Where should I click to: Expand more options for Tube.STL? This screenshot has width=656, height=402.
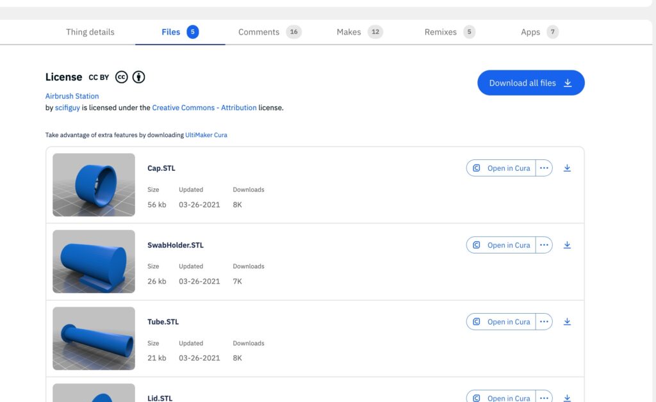(544, 322)
